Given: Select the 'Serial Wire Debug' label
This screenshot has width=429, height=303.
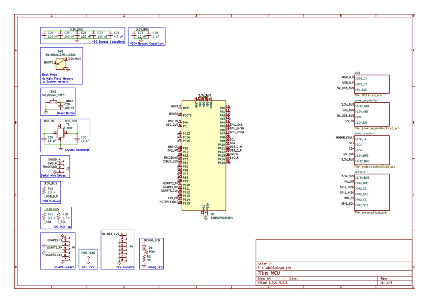Looking at the screenshot, I should pos(53,175).
